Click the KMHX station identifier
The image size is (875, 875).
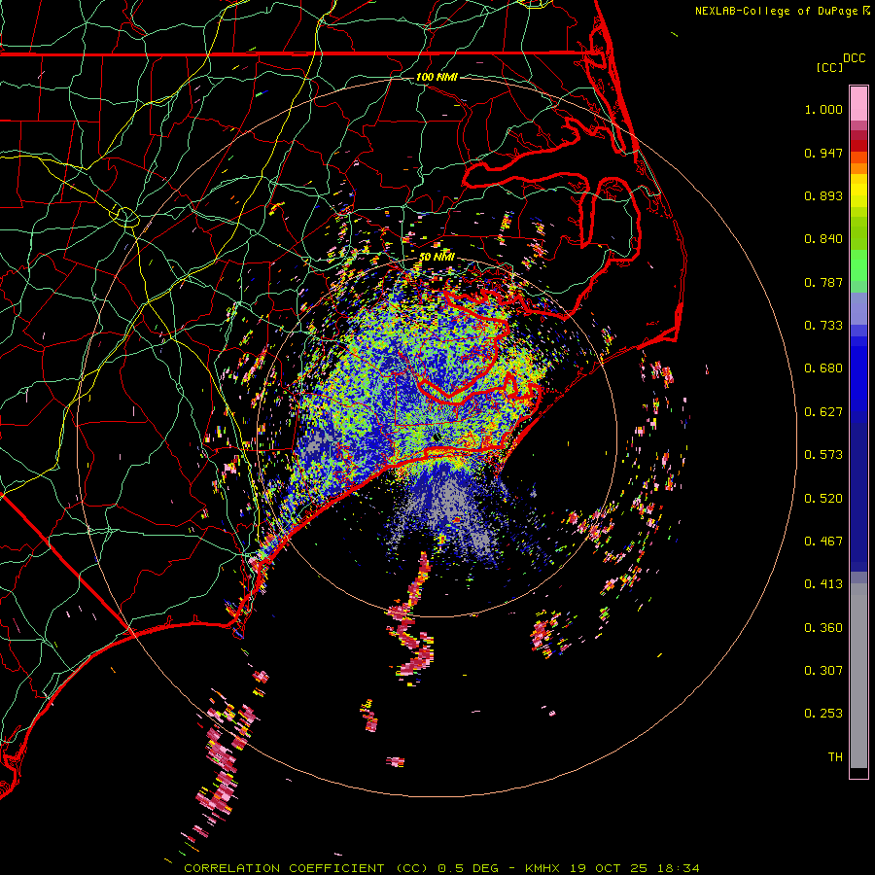(542, 868)
